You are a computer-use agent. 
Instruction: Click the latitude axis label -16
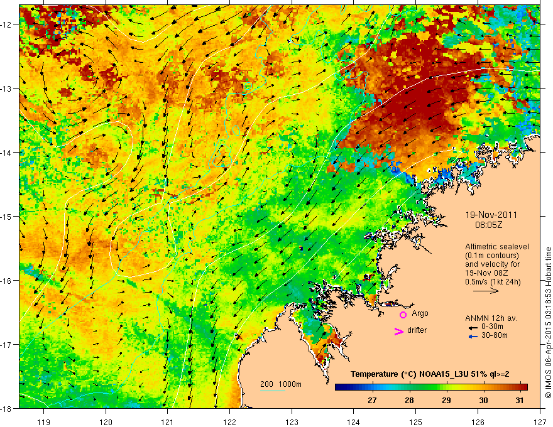coord(7,281)
